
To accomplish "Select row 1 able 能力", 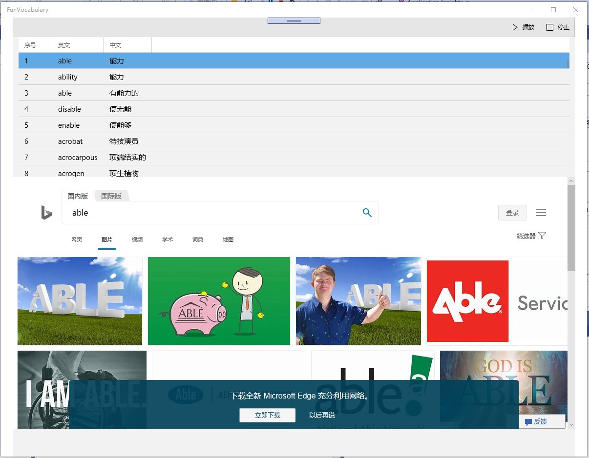I will click(x=293, y=61).
